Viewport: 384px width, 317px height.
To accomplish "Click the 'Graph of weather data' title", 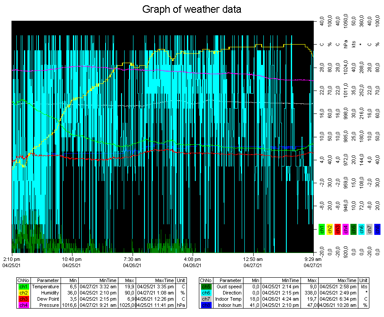I will pyautogui.click(x=192, y=9).
